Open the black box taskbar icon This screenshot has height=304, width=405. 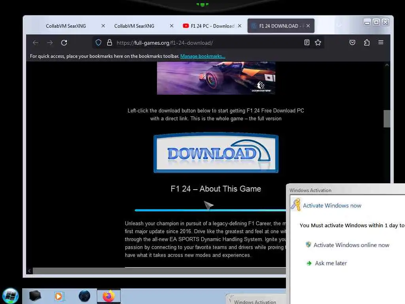[35, 296]
